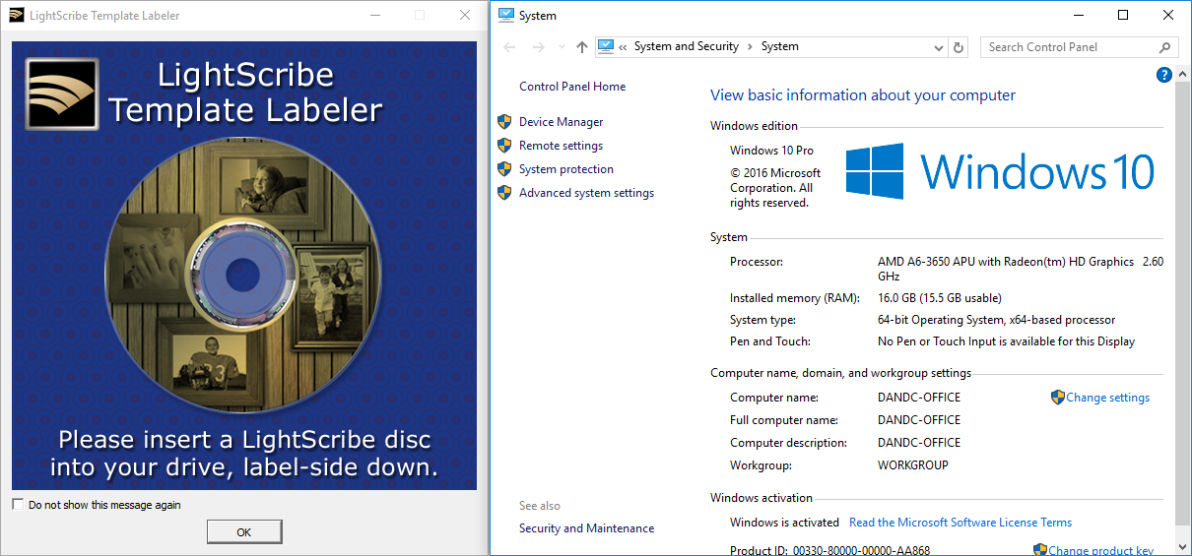This screenshot has width=1192, height=556.
Task: Minimize the System window
Action: tap(1078, 15)
